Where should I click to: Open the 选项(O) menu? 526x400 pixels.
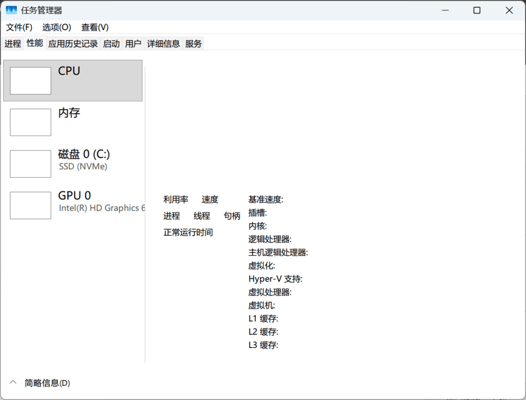(x=55, y=27)
